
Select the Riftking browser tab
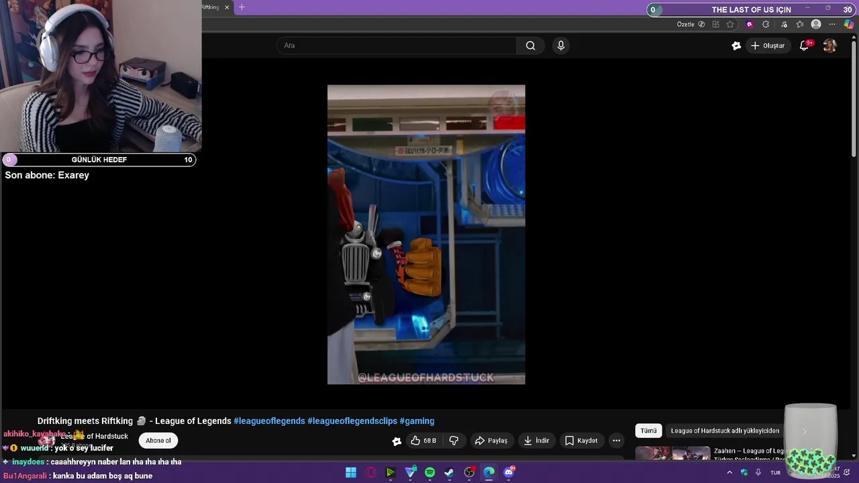210,7
